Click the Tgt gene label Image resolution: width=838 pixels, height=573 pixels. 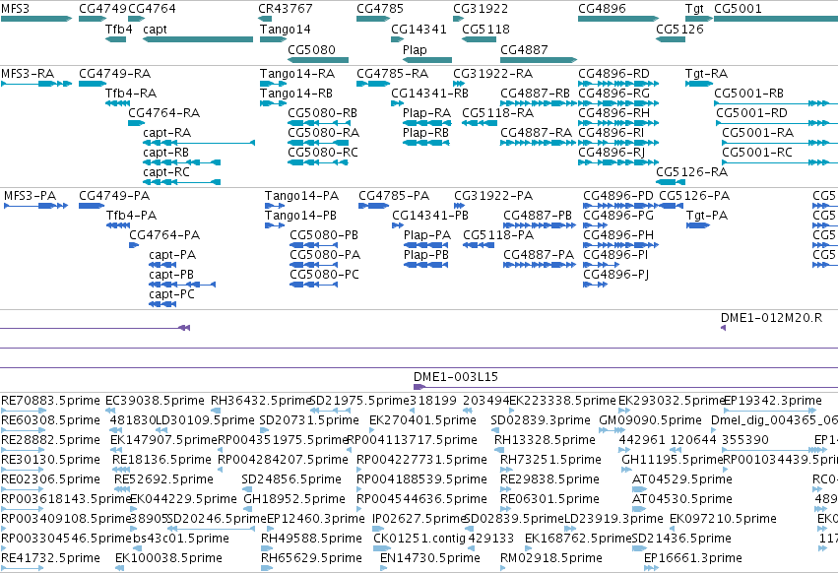click(x=694, y=9)
